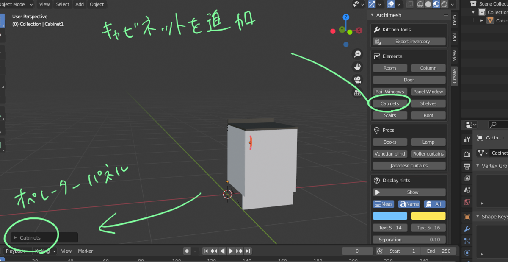Open World properties globe icon
508x262 pixels.
click(467, 202)
